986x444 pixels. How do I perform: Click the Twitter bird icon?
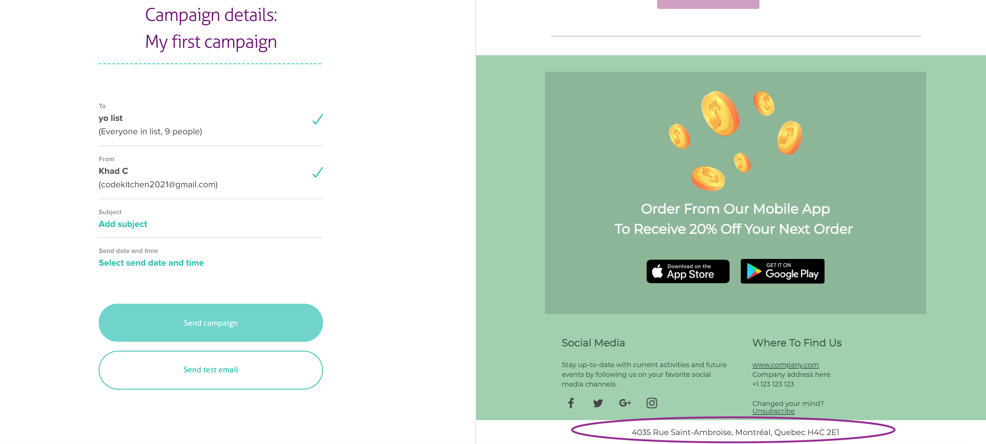click(x=598, y=403)
